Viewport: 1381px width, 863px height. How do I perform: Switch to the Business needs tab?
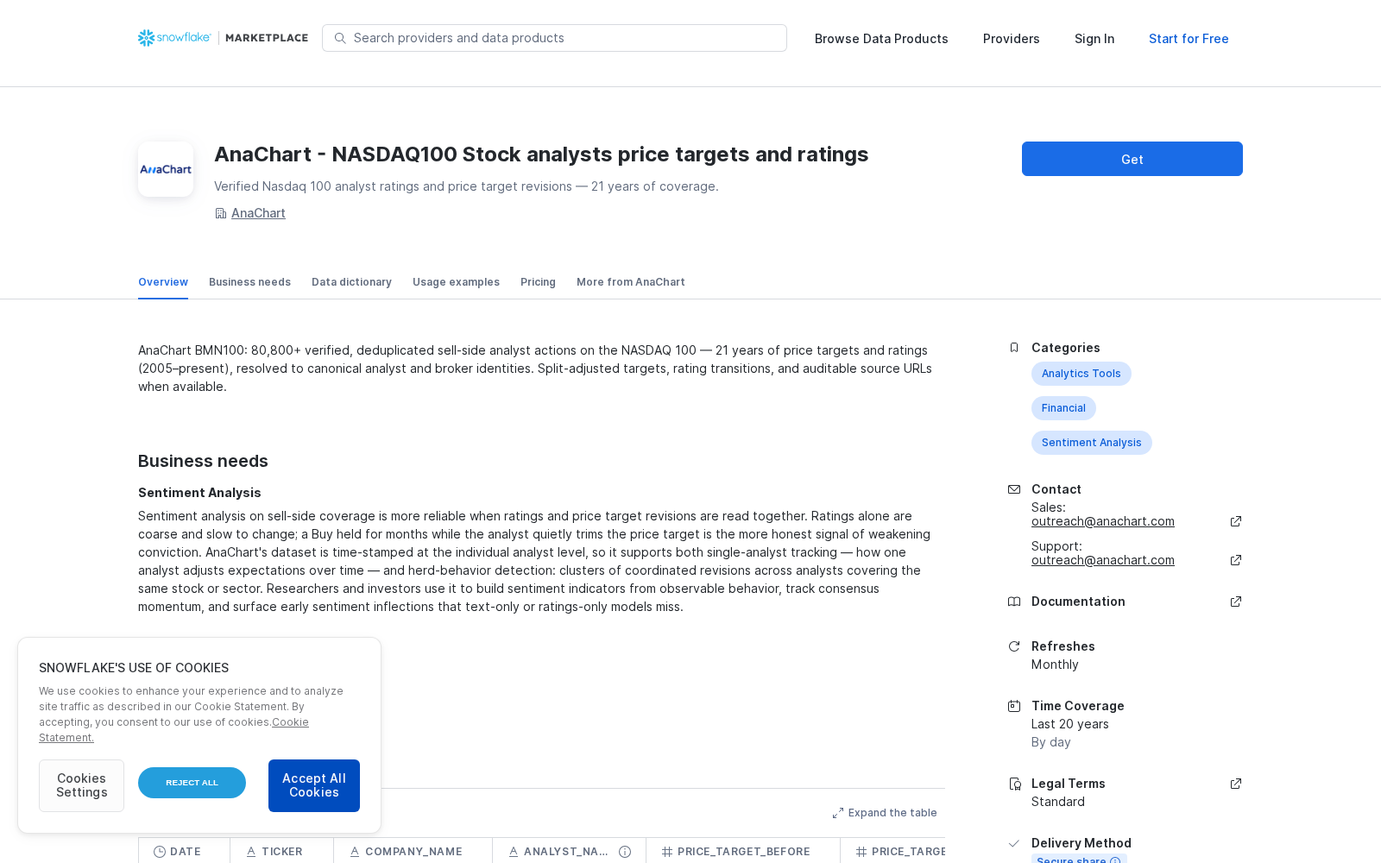tap(249, 282)
